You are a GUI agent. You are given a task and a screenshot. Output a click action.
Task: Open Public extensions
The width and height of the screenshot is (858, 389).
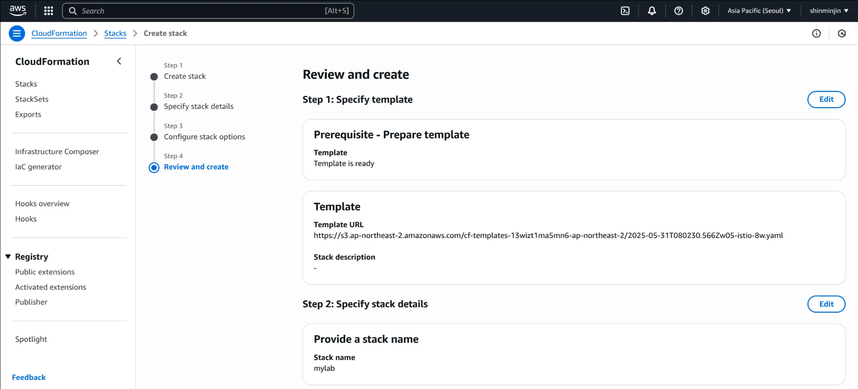click(45, 272)
